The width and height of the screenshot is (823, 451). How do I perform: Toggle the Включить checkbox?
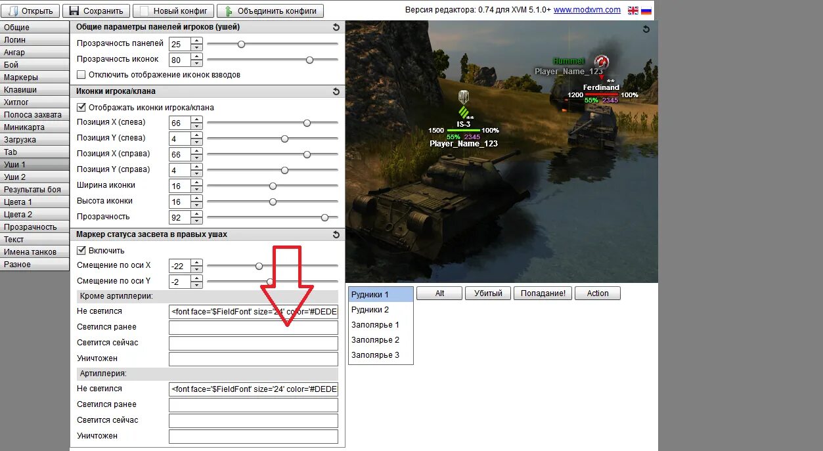(81, 250)
